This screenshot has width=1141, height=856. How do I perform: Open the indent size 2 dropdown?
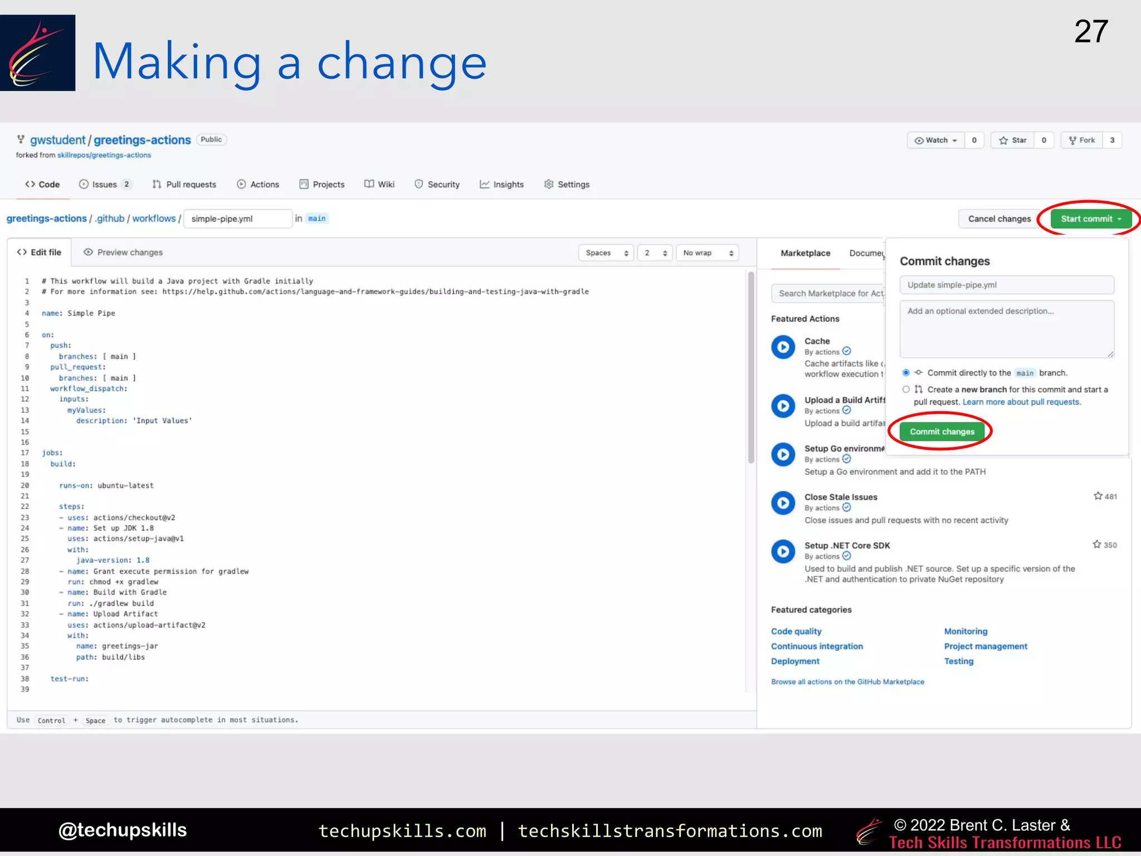point(655,253)
